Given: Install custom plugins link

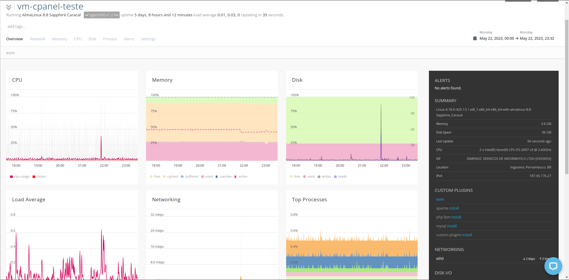Looking at the screenshot, I should 467,235.
